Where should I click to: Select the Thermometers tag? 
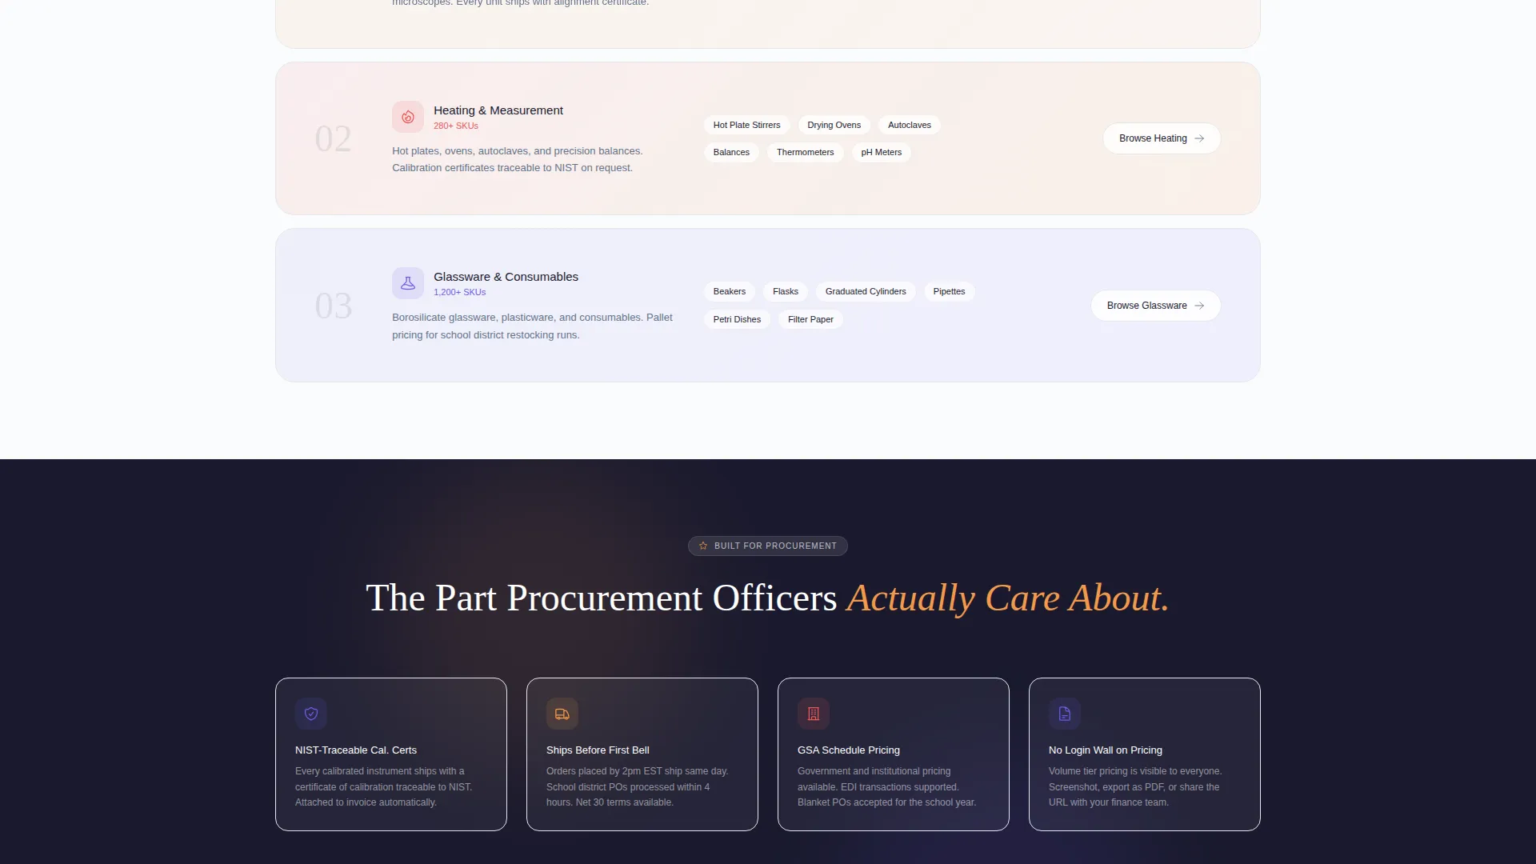pos(805,152)
